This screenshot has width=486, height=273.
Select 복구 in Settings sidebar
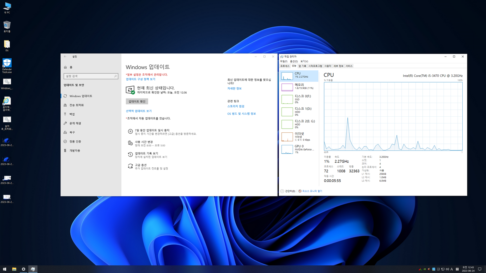click(91, 132)
